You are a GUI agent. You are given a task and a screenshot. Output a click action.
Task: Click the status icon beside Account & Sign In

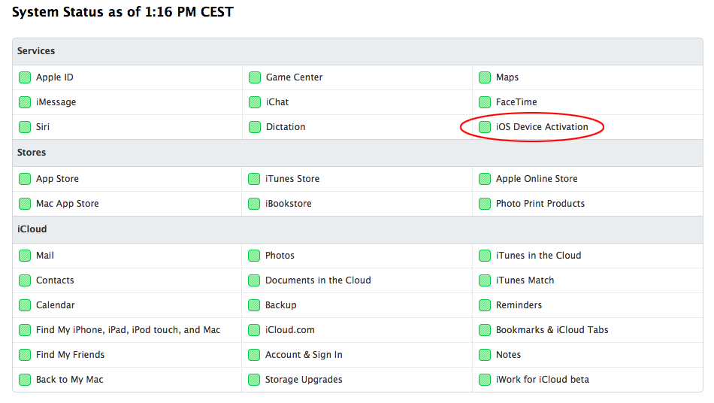click(x=254, y=355)
